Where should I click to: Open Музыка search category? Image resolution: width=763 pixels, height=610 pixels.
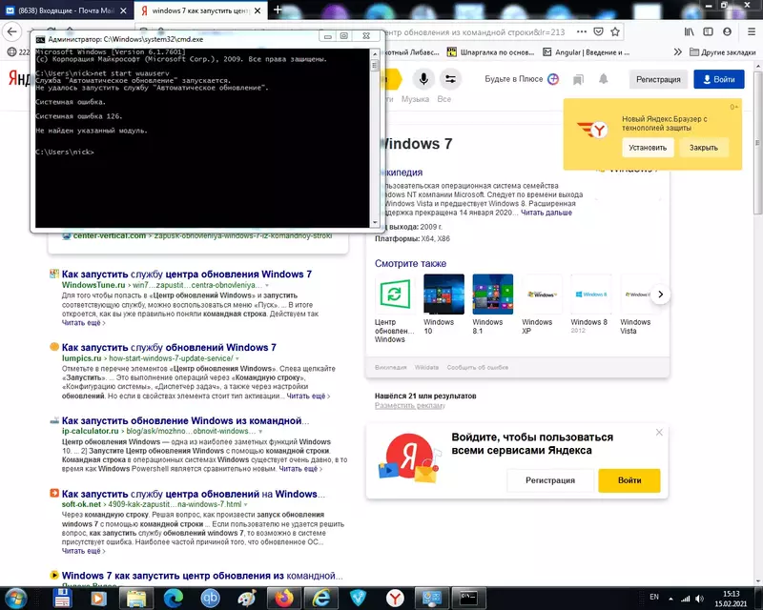pyautogui.click(x=415, y=99)
